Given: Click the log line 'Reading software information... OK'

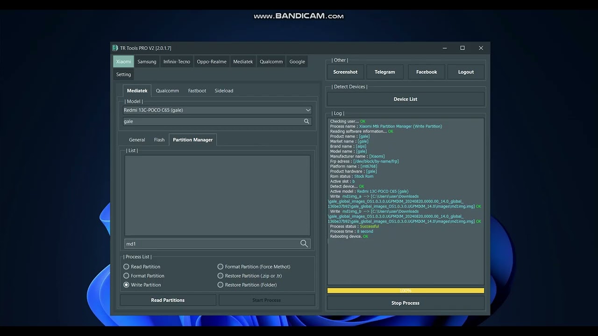Looking at the screenshot, I should click(x=362, y=132).
